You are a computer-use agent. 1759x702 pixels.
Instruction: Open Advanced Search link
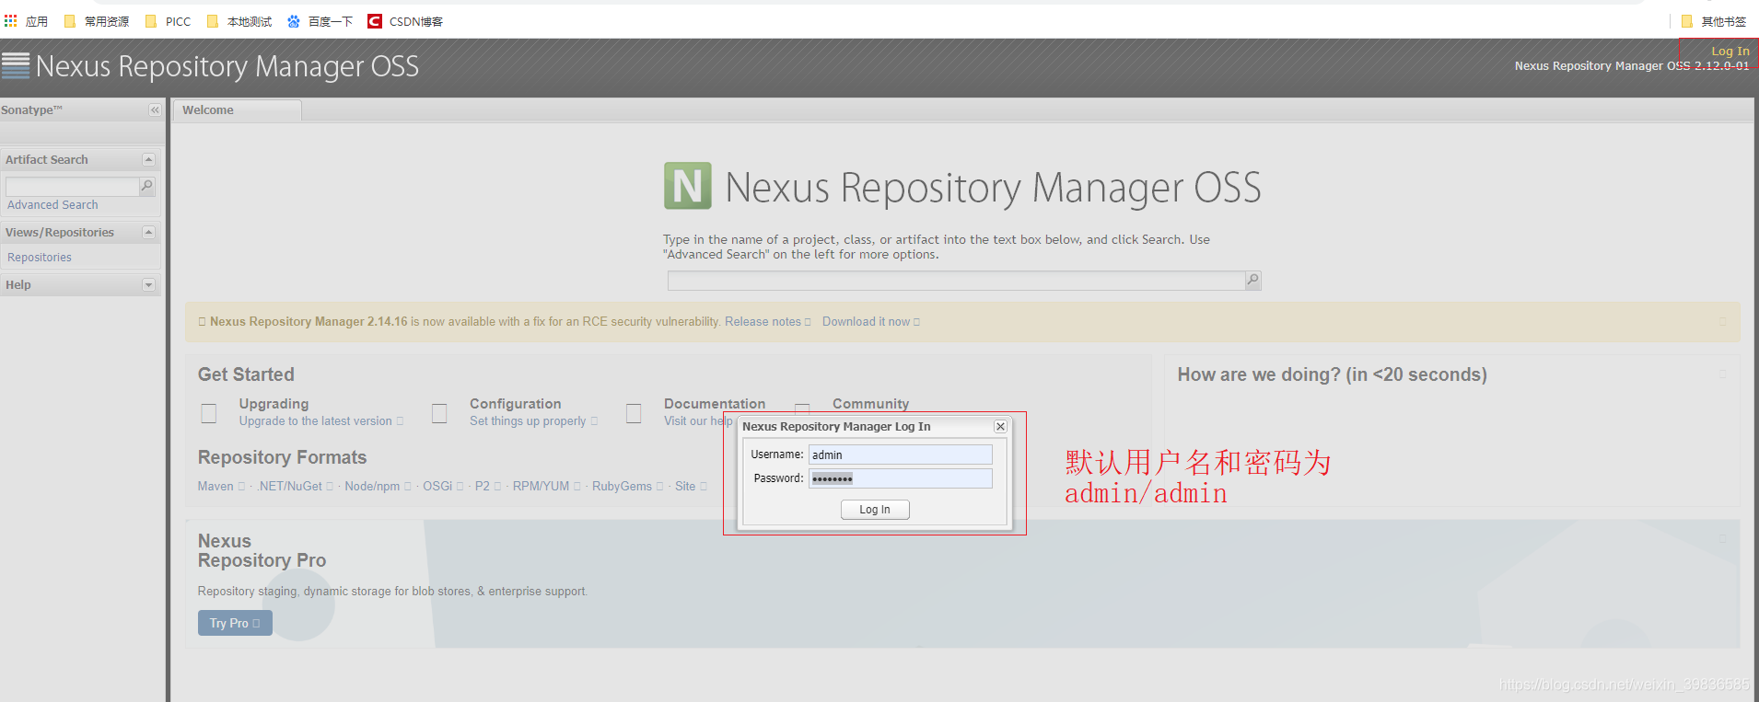[x=52, y=205]
